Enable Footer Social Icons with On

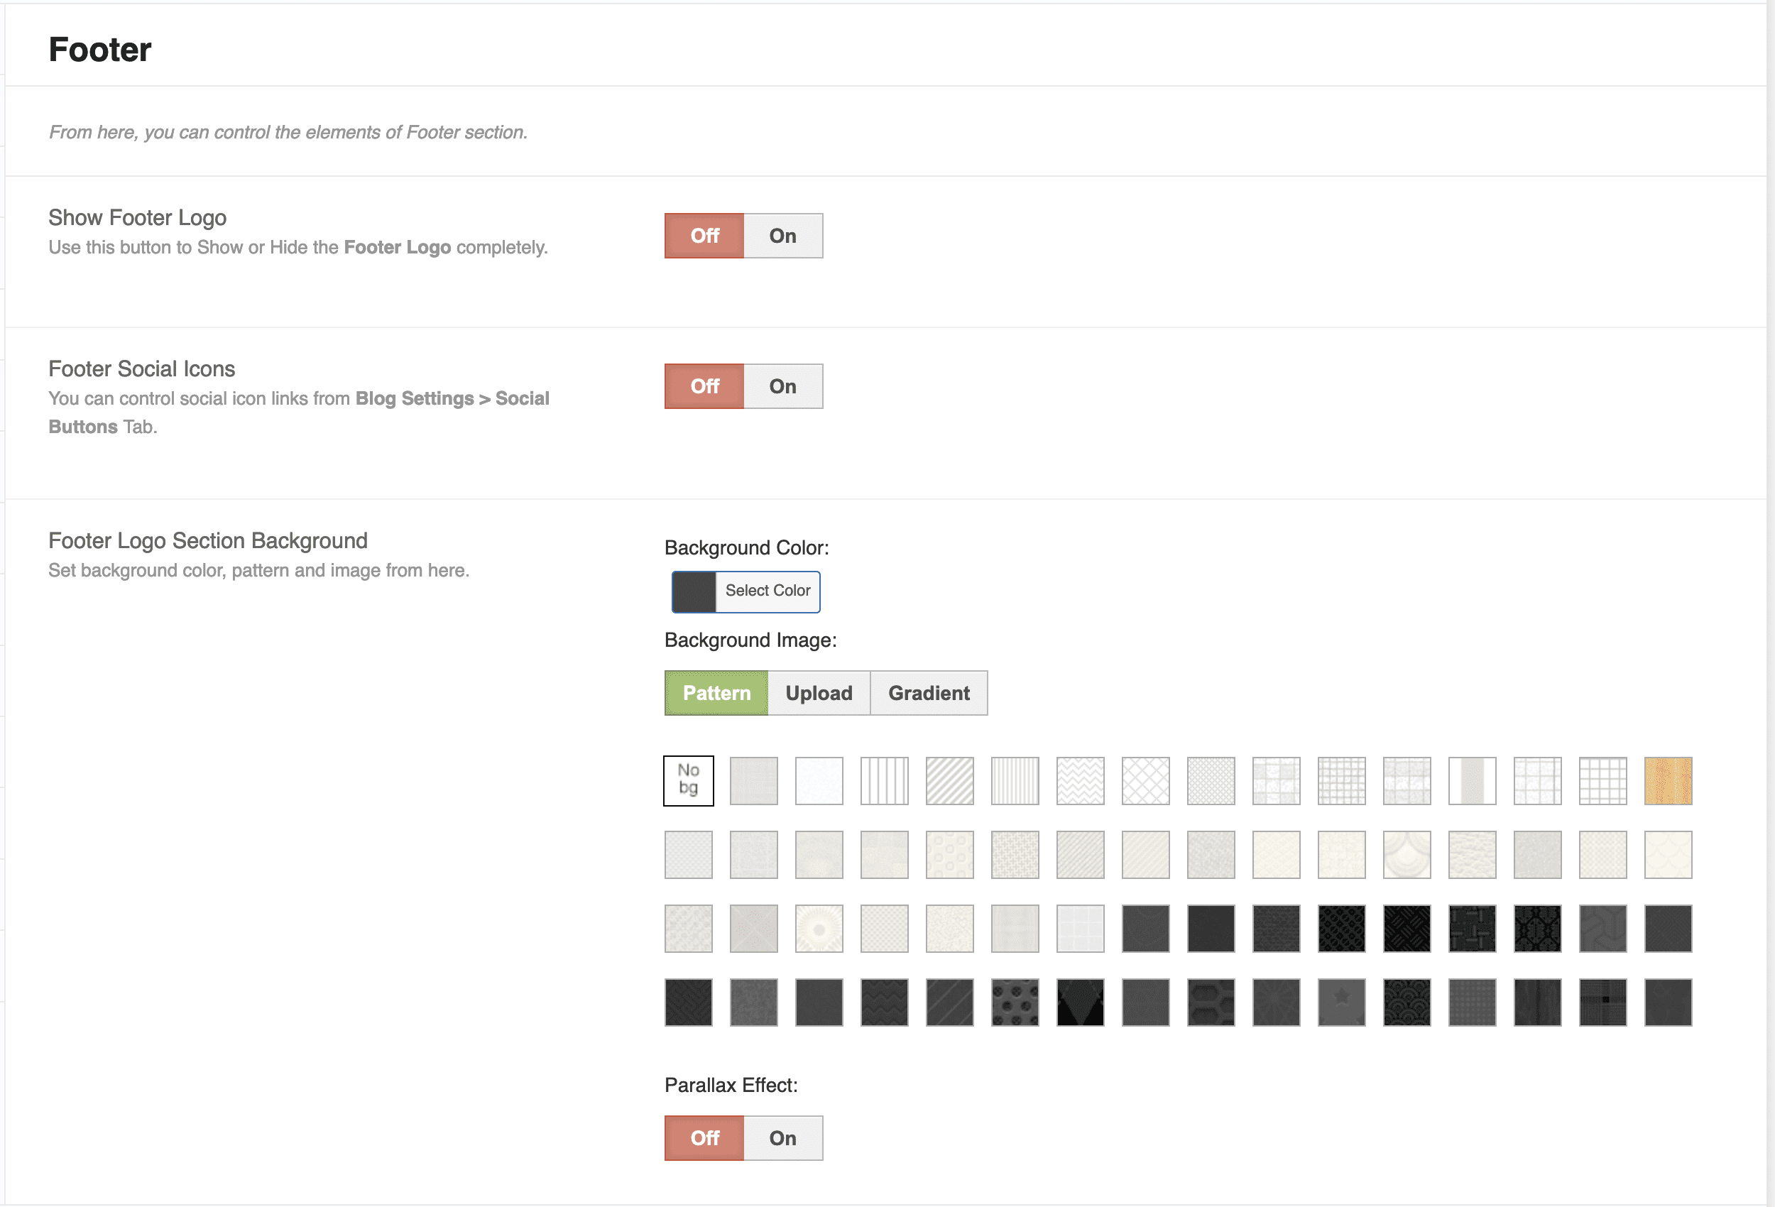pyautogui.click(x=782, y=386)
